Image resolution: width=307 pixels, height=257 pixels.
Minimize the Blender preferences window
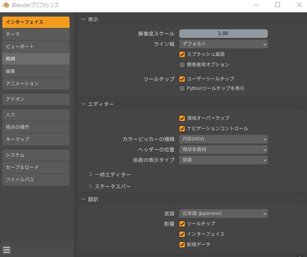256,5
